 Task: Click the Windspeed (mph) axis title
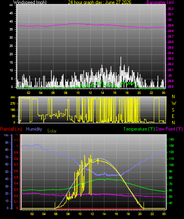30,2
